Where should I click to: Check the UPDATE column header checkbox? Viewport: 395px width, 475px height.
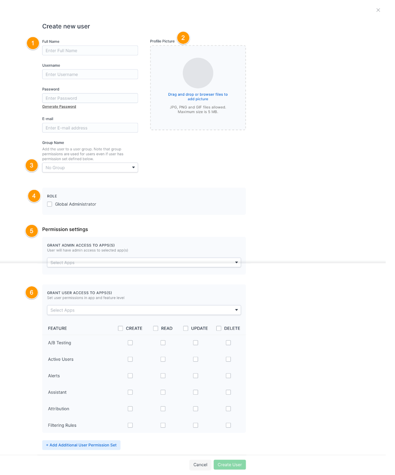tap(185, 328)
